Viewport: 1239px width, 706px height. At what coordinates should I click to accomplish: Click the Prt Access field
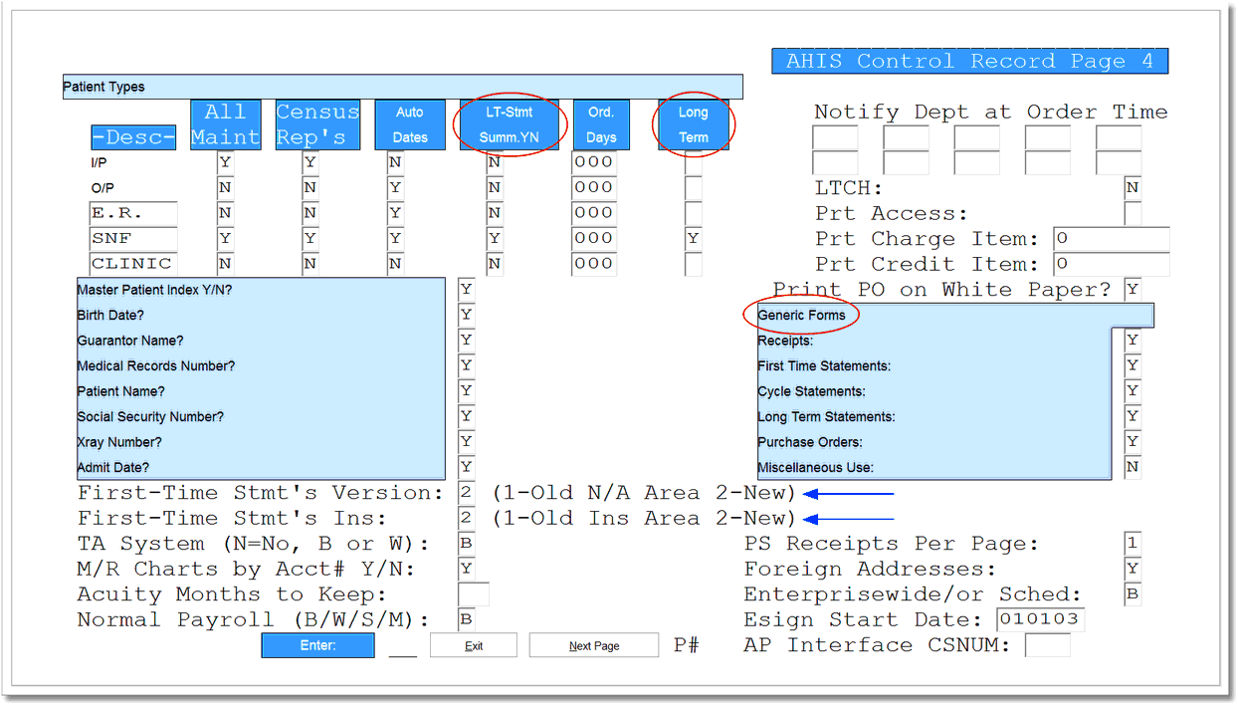click(x=1133, y=213)
